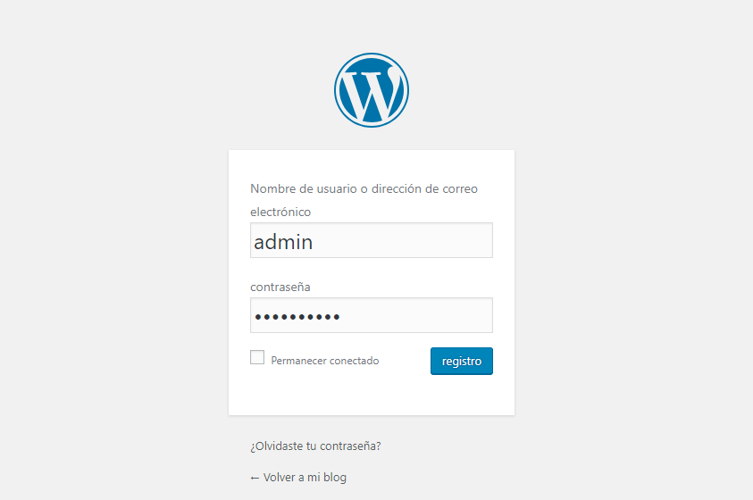Open the ¿Olvidaste tu contraseña? link
This screenshot has width=753, height=500.
[x=315, y=446]
